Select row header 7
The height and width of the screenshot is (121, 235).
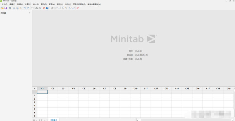pos(35,116)
